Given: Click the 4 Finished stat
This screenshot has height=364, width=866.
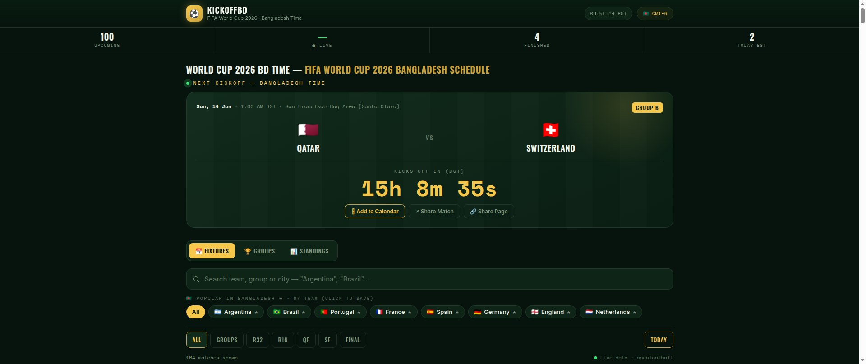Looking at the screenshot, I should 537,40.
